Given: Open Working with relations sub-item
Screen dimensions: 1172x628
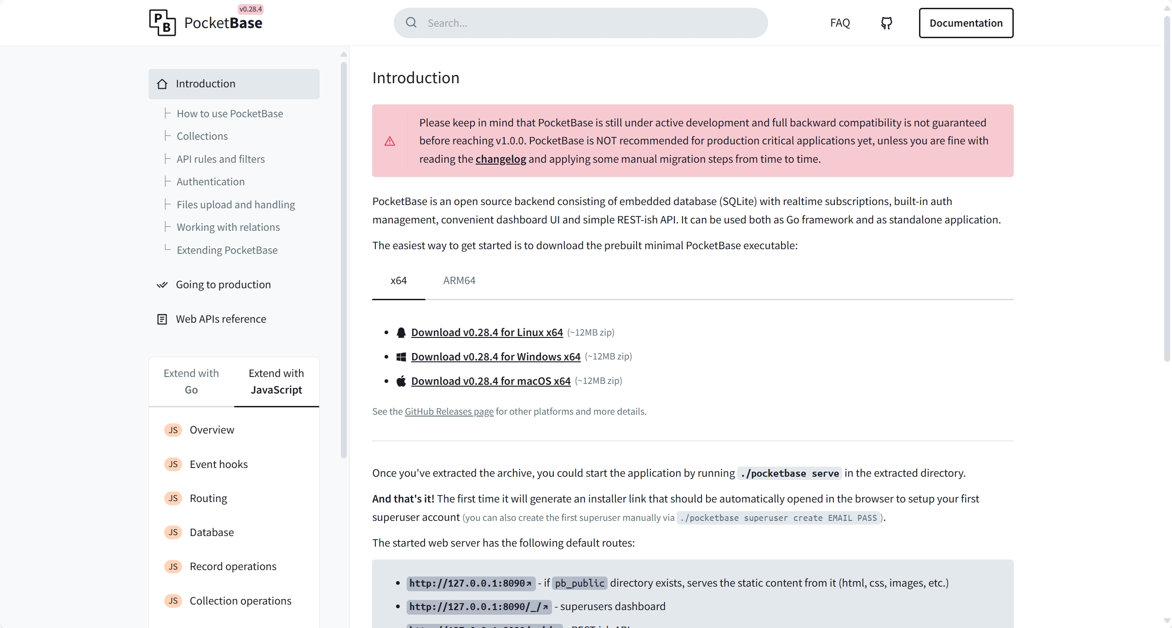Looking at the screenshot, I should coord(228,227).
